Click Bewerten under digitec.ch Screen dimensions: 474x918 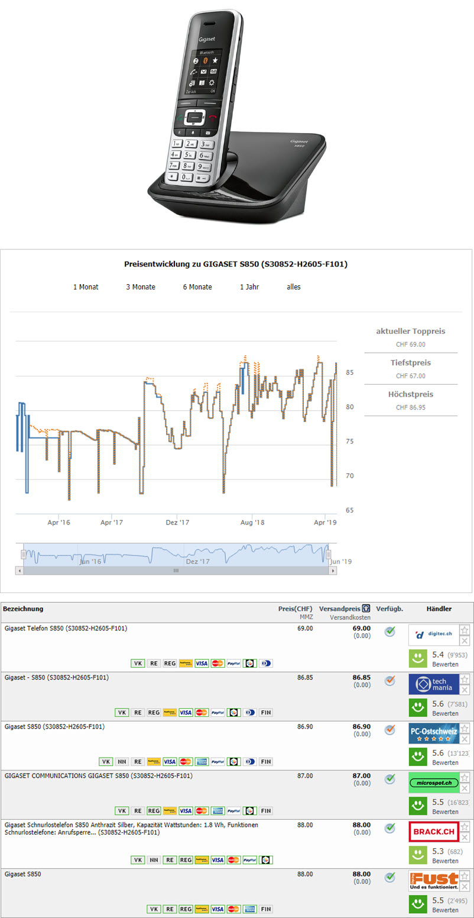[445, 664]
